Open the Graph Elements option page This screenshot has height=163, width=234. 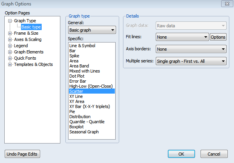coord(28,52)
